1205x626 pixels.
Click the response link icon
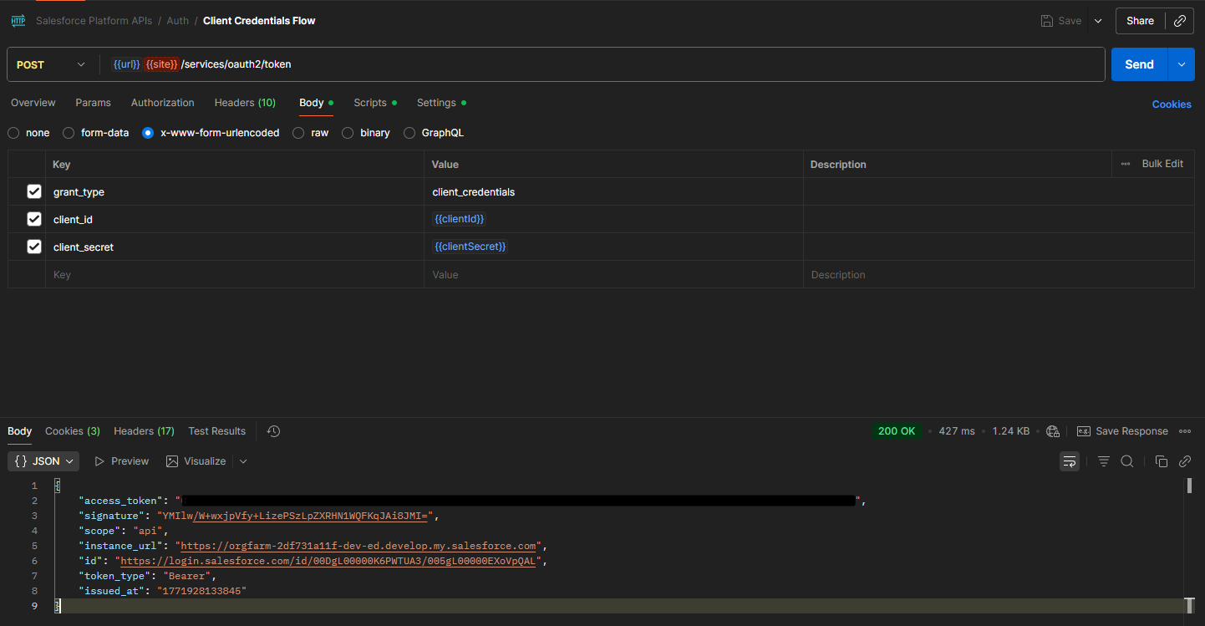[1184, 461]
